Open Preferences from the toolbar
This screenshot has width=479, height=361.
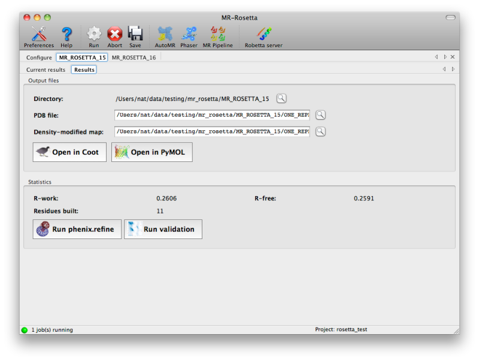38,36
